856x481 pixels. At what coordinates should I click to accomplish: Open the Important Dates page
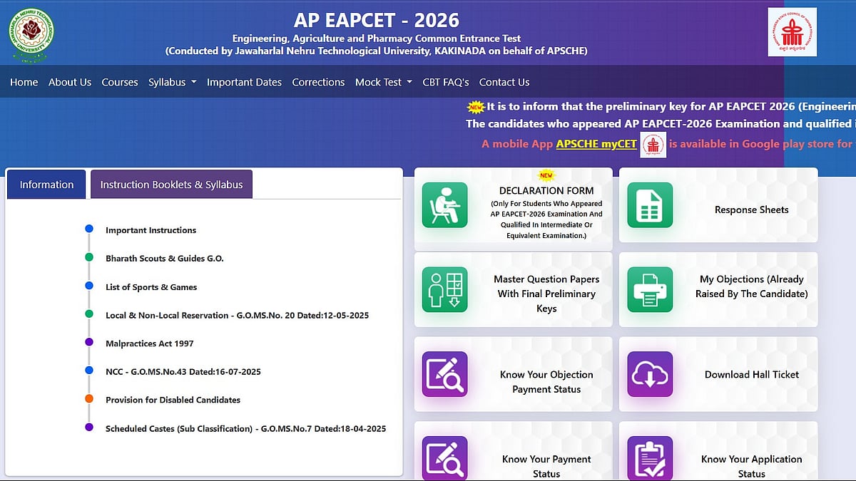pos(244,82)
